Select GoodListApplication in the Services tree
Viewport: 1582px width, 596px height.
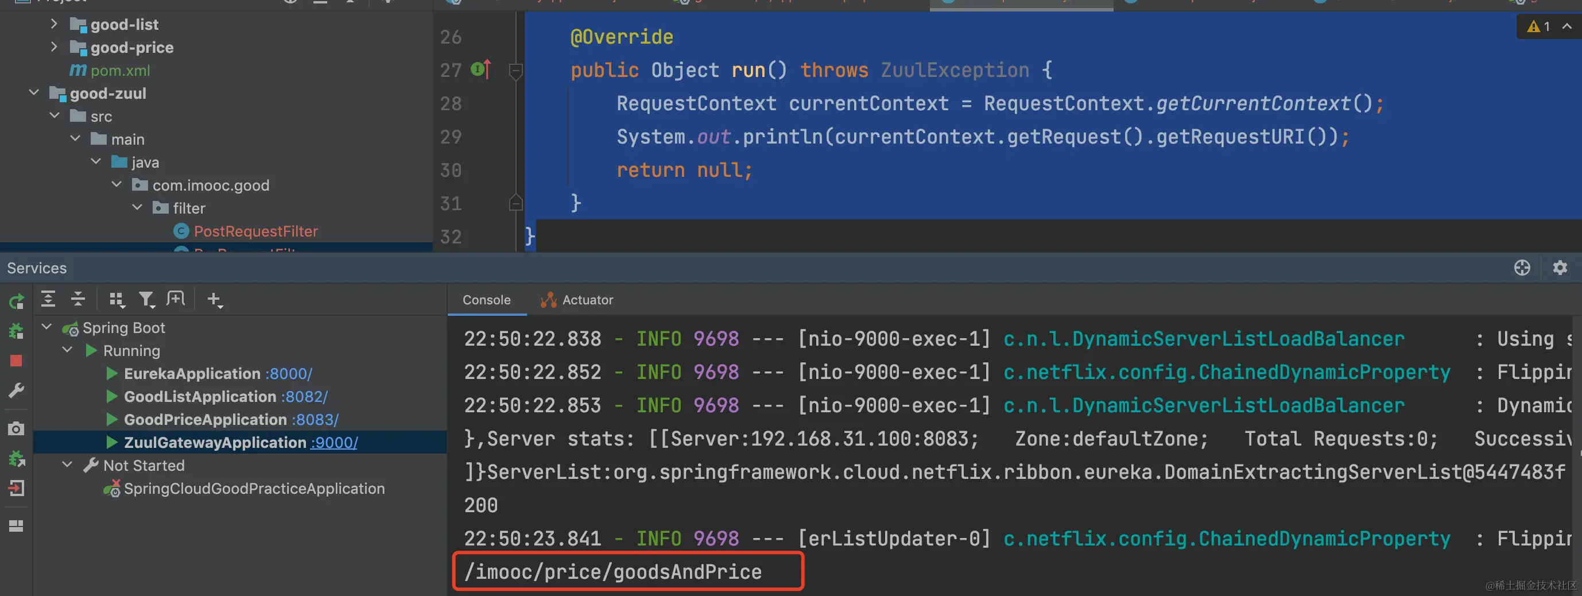coord(200,396)
